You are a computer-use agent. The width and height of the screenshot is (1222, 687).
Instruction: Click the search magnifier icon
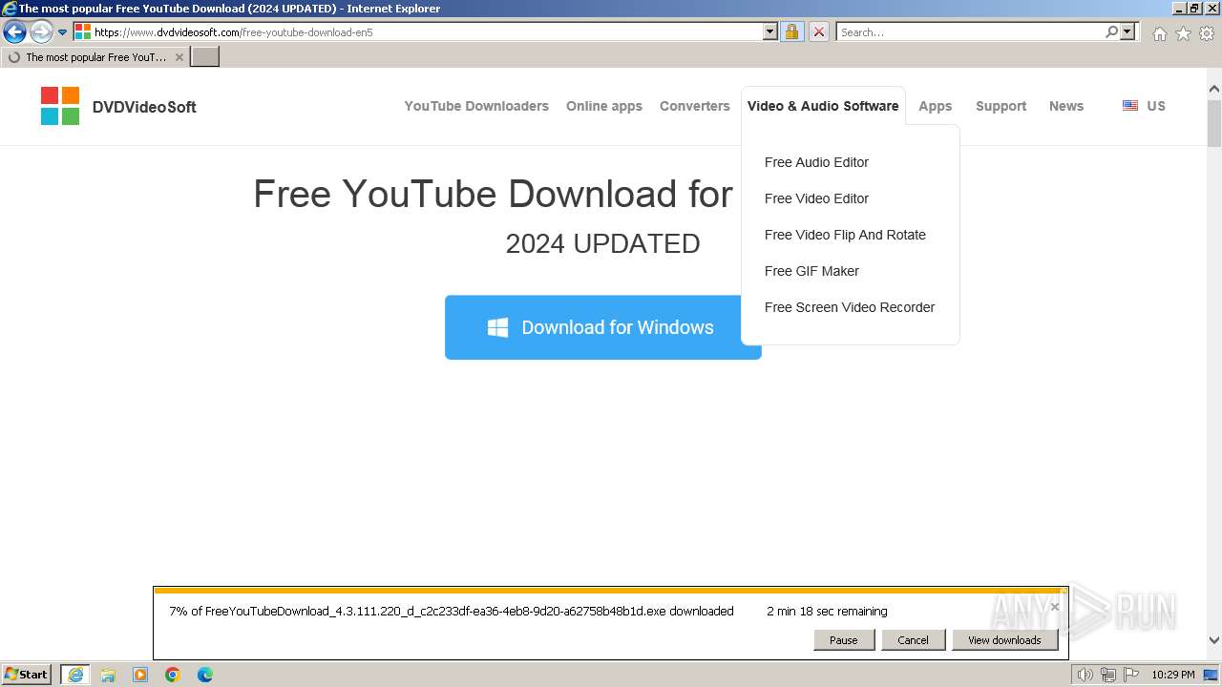pyautogui.click(x=1111, y=31)
